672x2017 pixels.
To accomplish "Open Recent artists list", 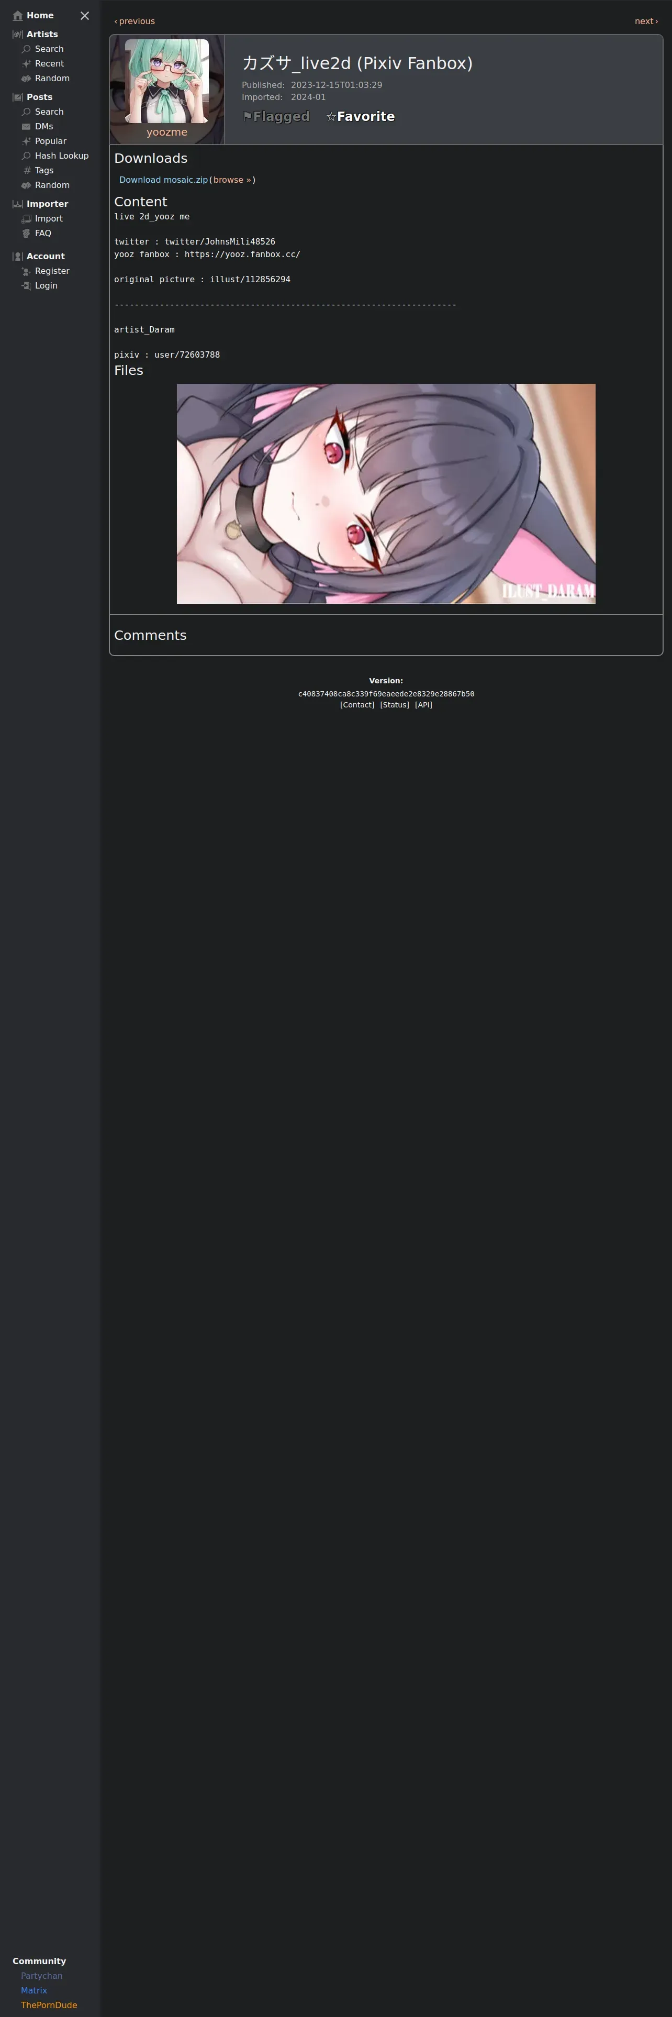I will tap(49, 64).
